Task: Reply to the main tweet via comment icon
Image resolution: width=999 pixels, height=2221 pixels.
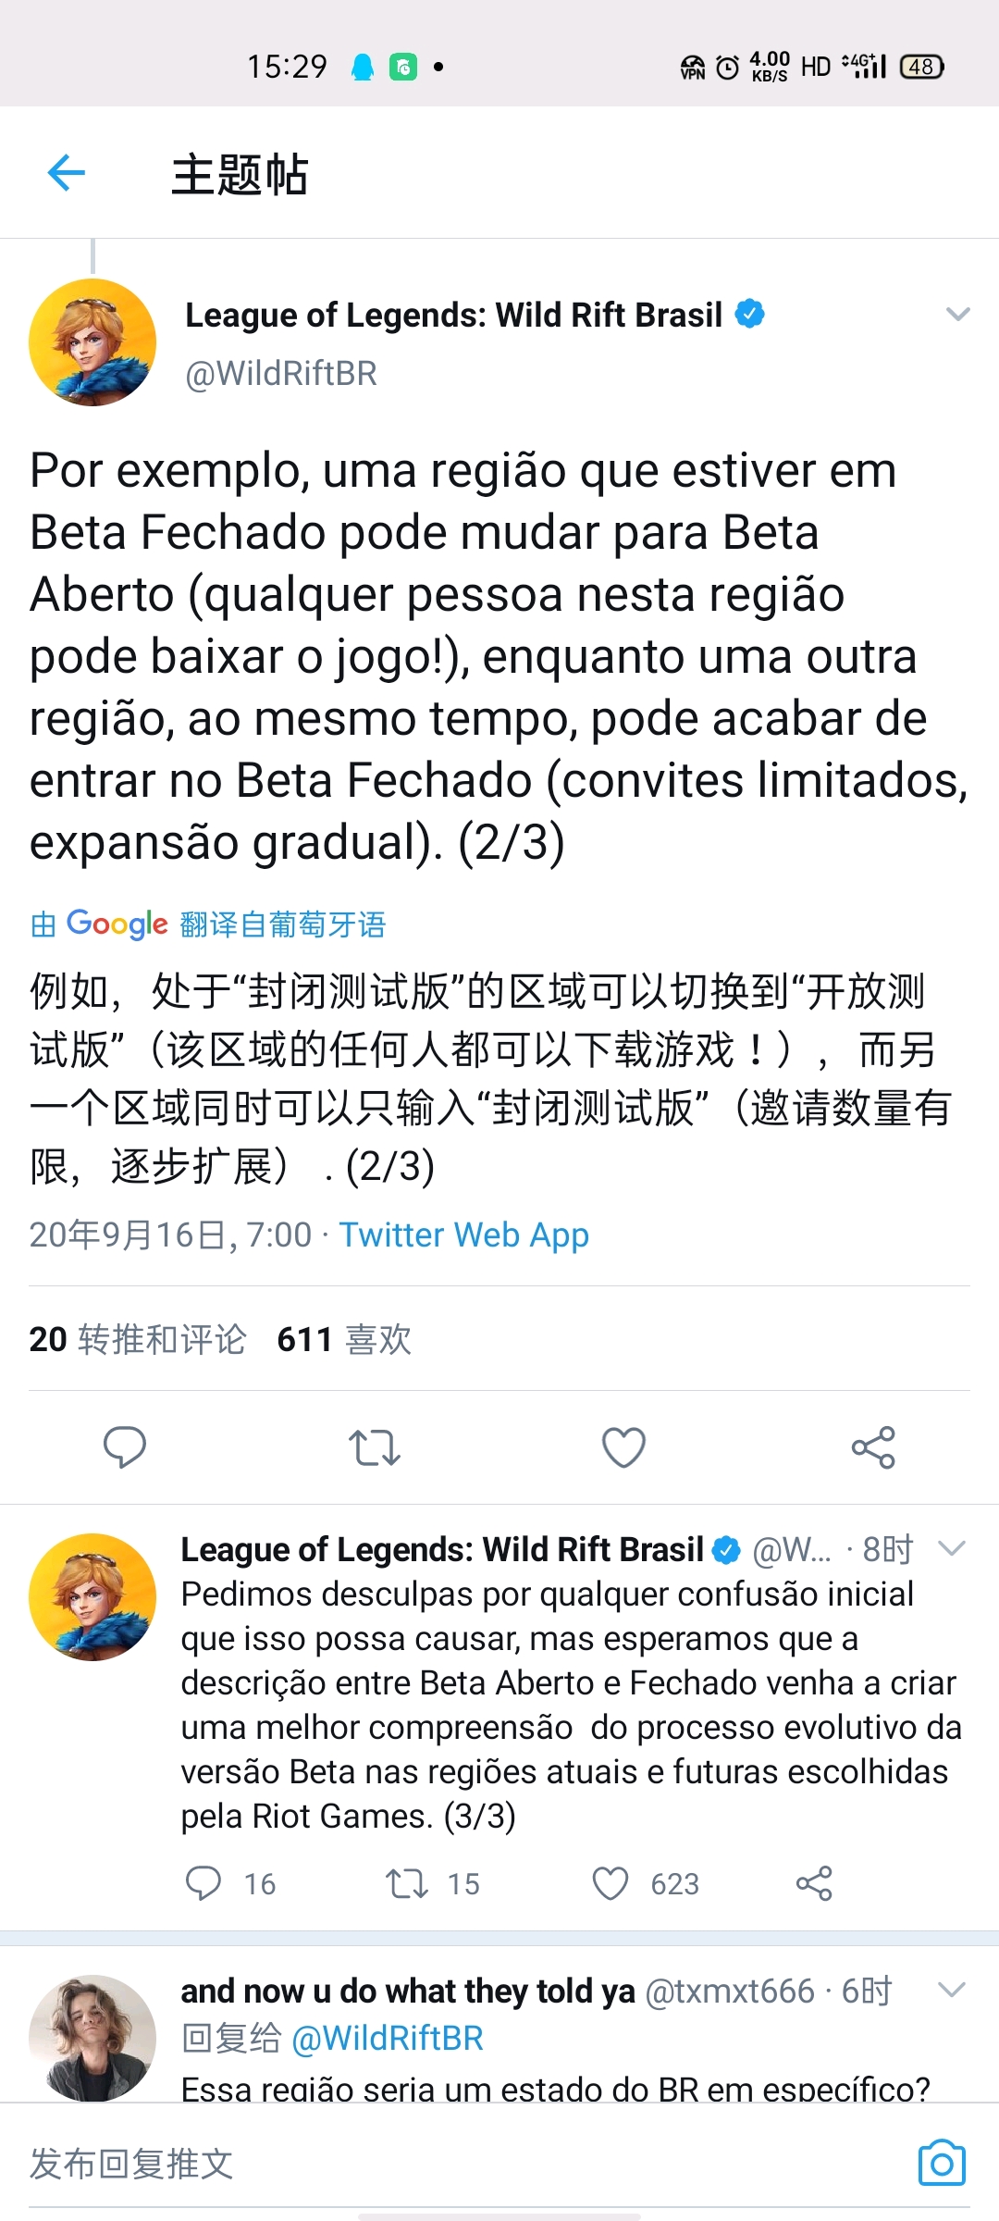Action: [x=125, y=1447]
